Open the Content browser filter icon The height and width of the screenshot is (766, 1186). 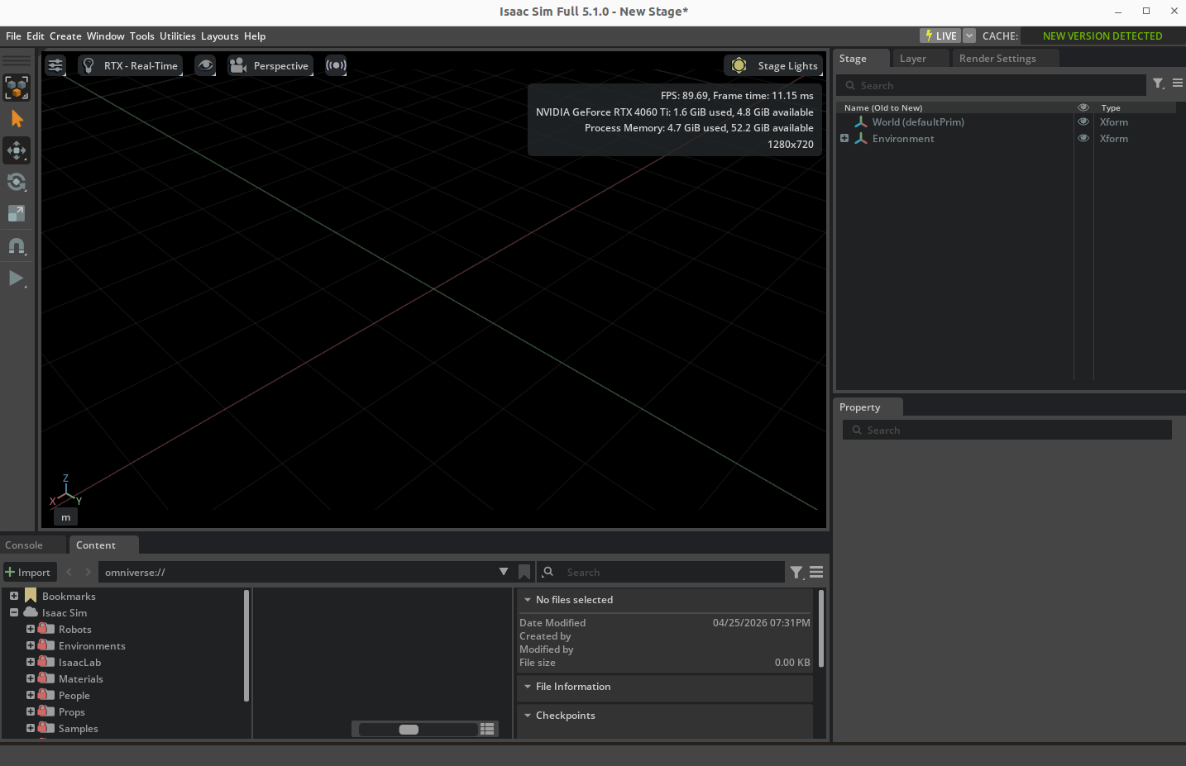796,572
